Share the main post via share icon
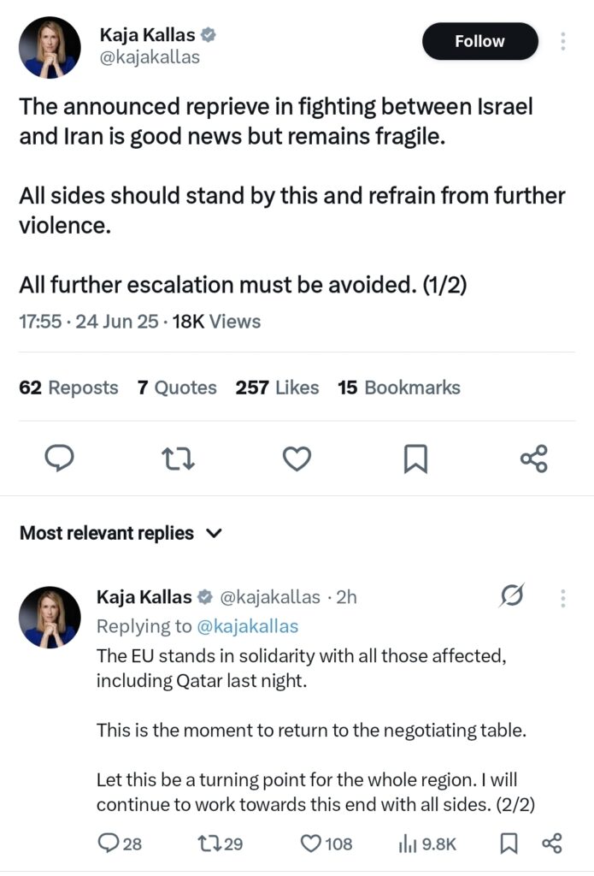 pos(534,459)
